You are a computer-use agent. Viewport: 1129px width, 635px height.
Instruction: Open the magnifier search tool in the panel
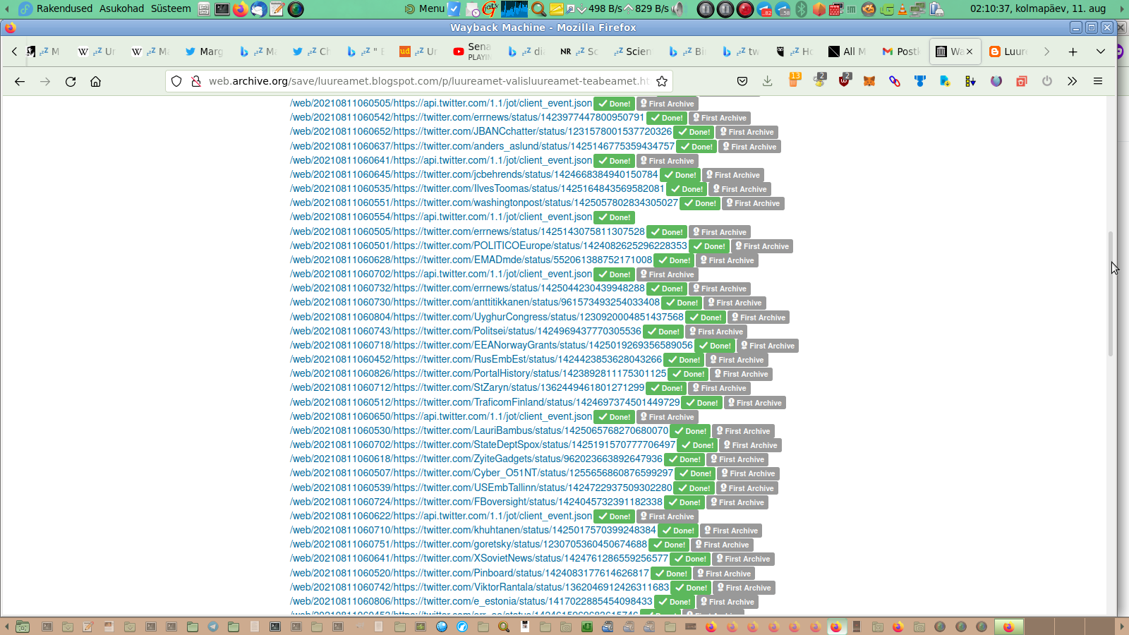[538, 9]
